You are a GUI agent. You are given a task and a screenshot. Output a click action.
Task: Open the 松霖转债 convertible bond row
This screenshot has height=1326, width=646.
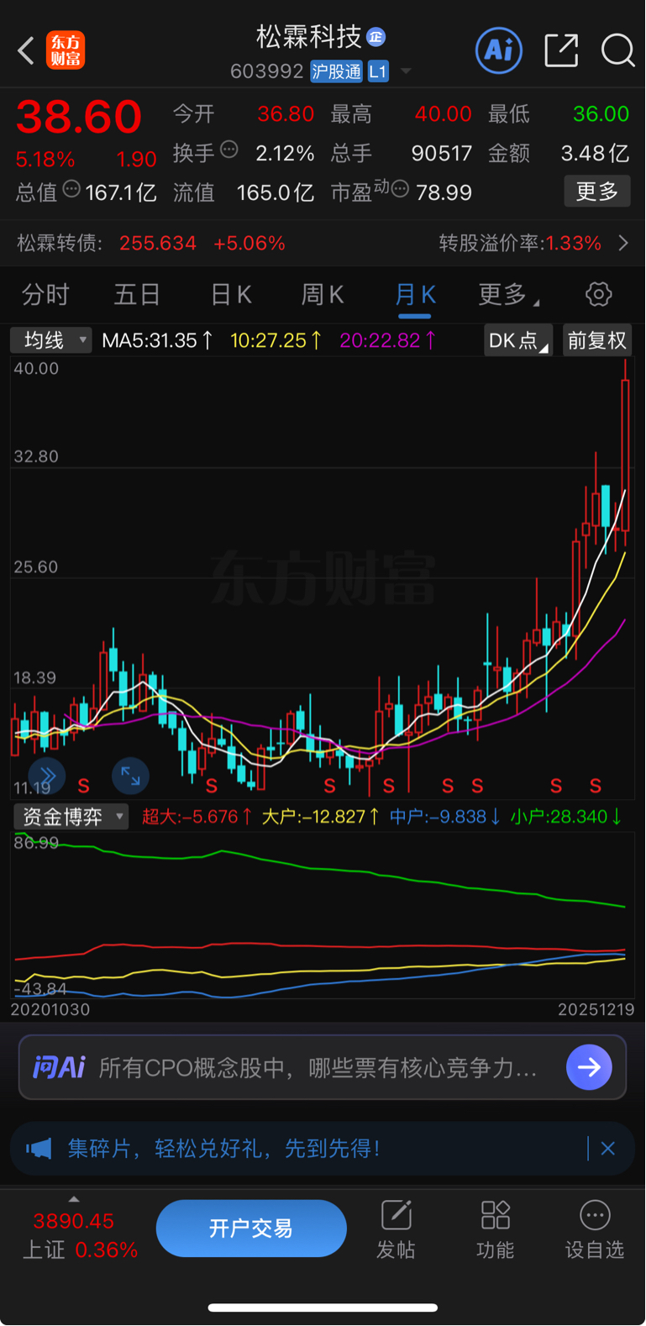pyautogui.click(x=323, y=244)
